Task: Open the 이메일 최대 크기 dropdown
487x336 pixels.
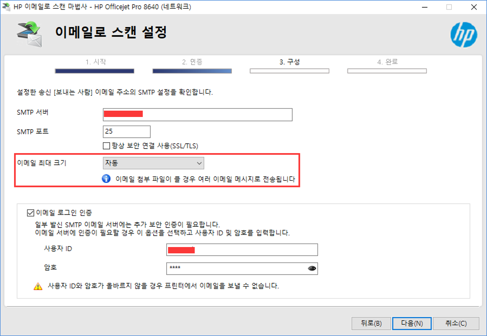Action: (154, 163)
